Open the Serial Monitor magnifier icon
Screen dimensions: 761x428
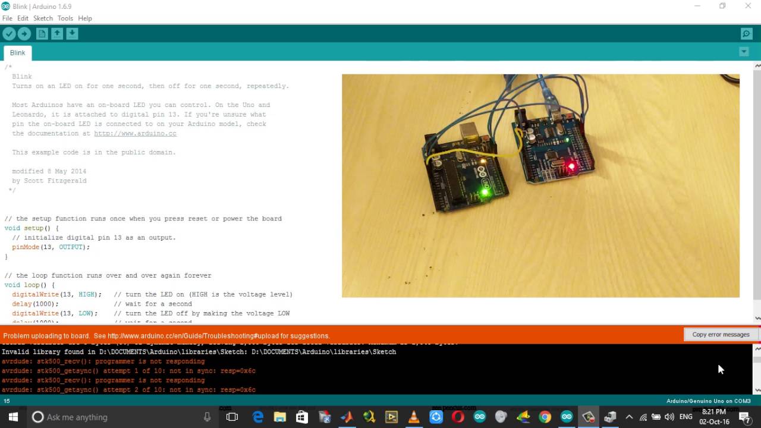pos(746,34)
